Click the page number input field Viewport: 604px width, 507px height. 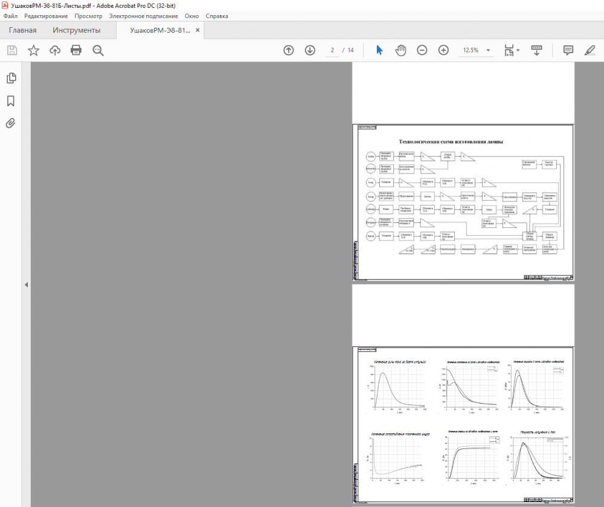pos(332,50)
